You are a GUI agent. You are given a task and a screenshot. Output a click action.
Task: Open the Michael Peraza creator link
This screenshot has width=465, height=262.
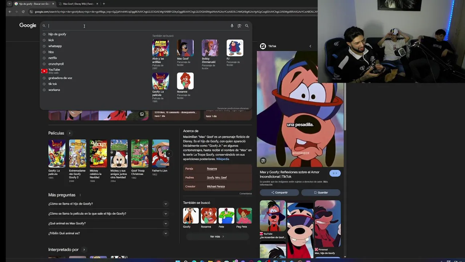tap(216, 186)
